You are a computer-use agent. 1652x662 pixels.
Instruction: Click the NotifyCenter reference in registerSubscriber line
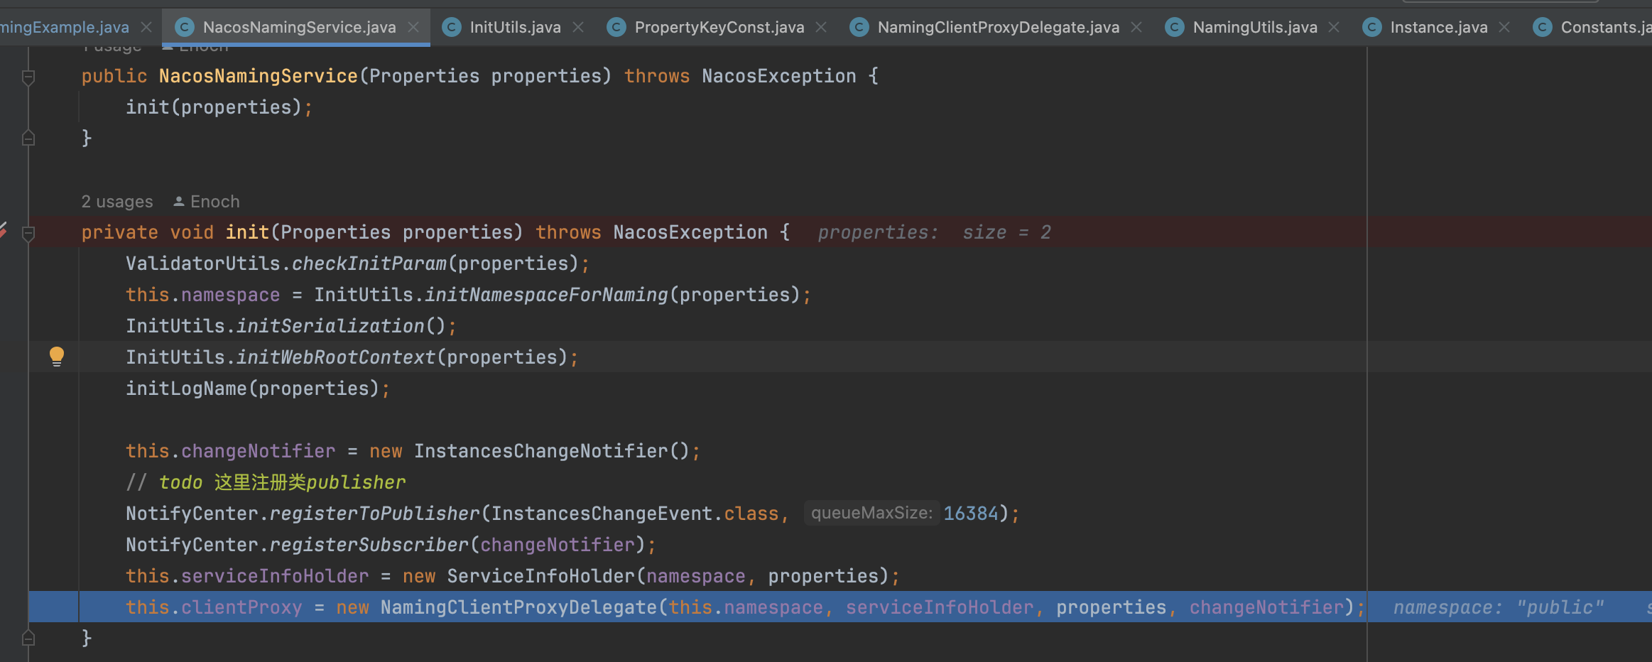(x=192, y=545)
